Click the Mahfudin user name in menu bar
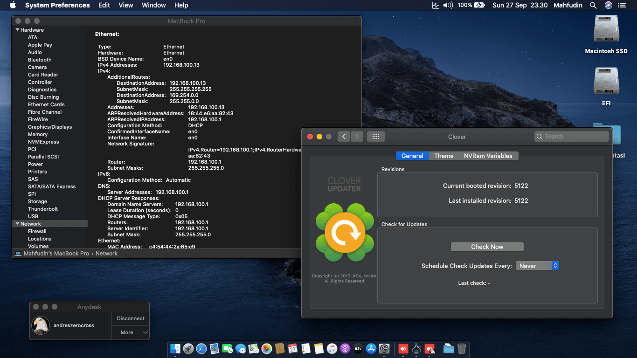 click(x=567, y=5)
